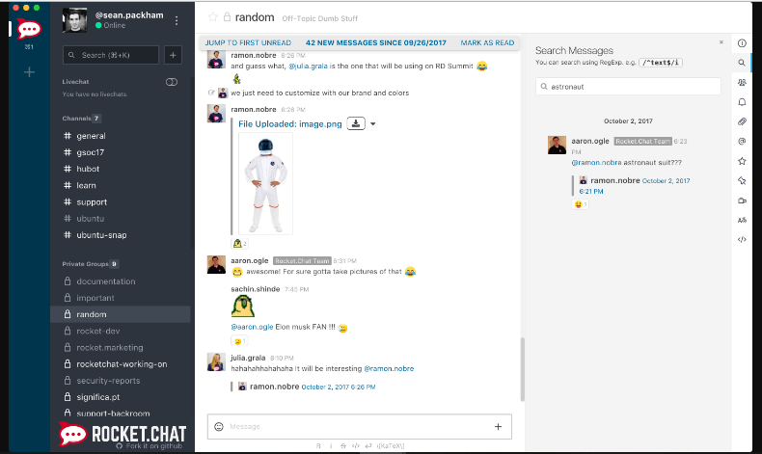Open pinned messages pushpin icon
This screenshot has width=762, height=454.
tap(741, 180)
